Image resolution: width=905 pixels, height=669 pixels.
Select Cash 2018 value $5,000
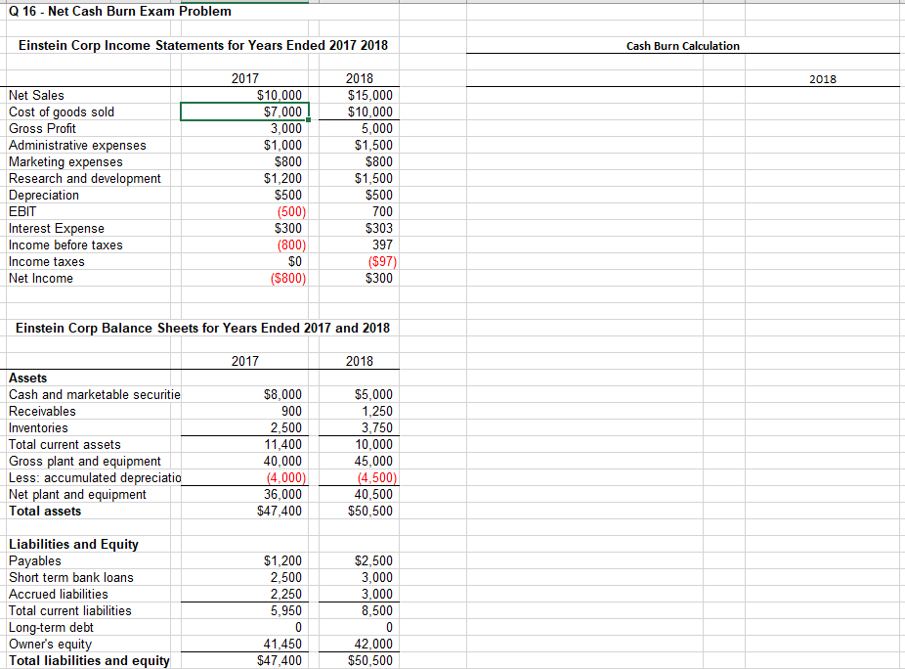pos(373,395)
